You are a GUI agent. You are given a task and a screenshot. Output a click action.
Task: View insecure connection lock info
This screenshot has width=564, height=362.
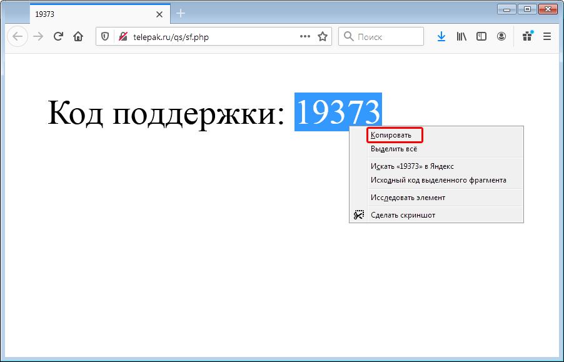click(x=123, y=37)
